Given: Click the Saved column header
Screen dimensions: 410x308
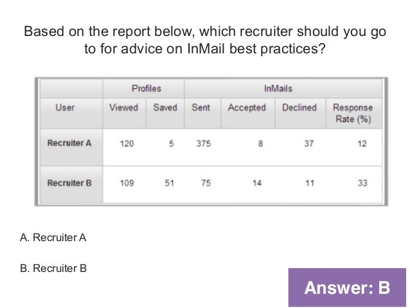Looking at the screenshot, I should coord(165,108).
